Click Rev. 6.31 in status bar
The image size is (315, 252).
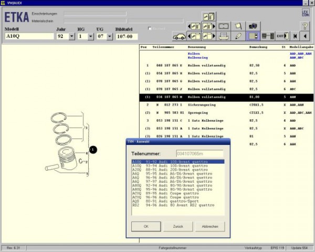tap(13, 248)
